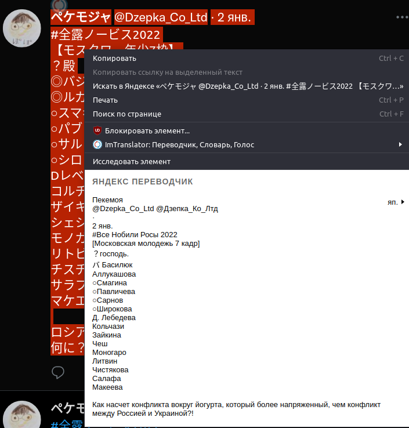Viewport: 409px width, 428px height.
Task: Choose "Поиск по странице" option
Action: click(126, 114)
